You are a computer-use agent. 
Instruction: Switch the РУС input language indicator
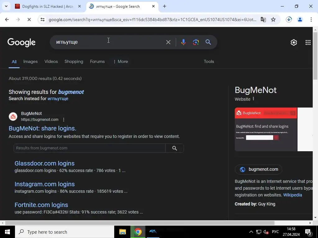(275, 232)
